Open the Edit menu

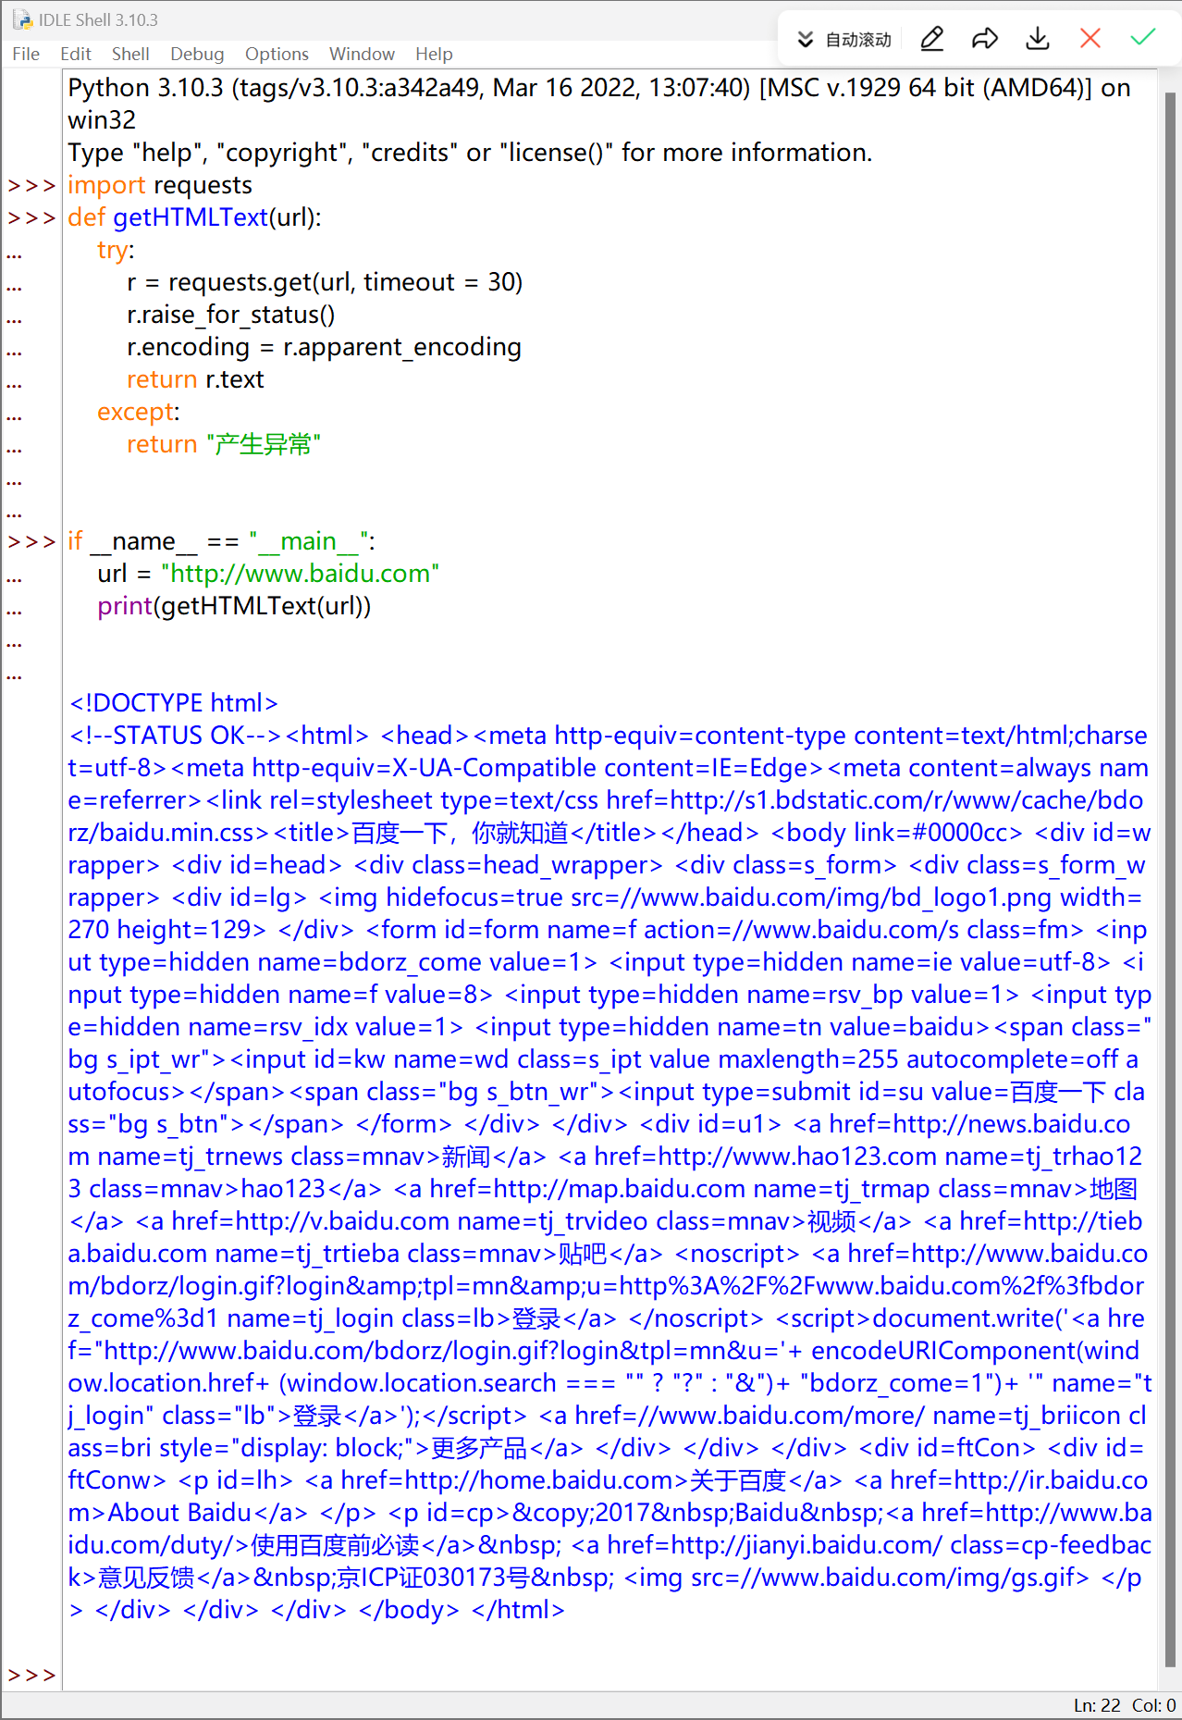point(76,54)
